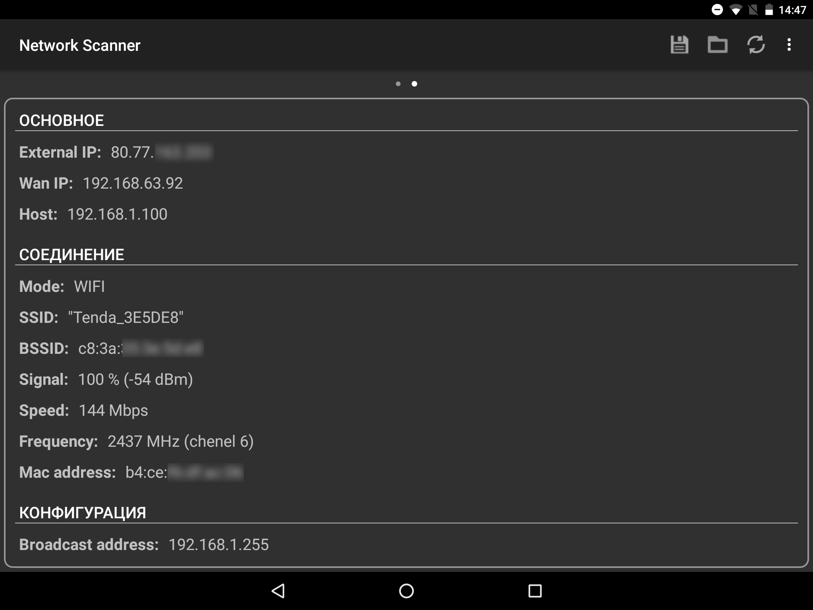Tap the Mode value WIFI
Image resolution: width=813 pixels, height=610 pixels.
pos(89,286)
